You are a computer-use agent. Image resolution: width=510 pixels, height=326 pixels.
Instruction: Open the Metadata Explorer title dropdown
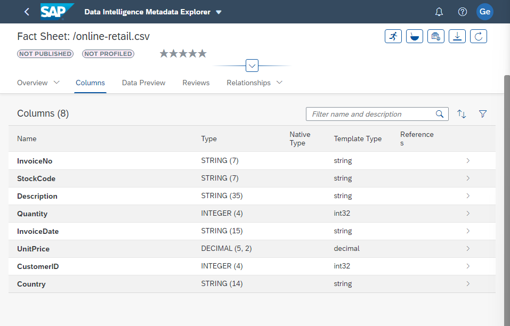click(x=218, y=12)
